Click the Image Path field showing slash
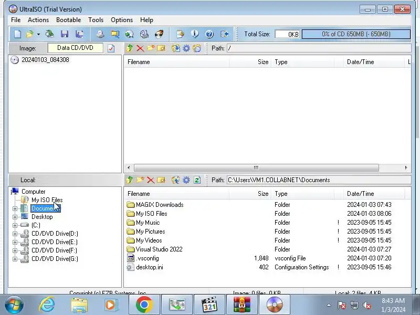Image resolution: width=420 pixels, height=315 pixels. tap(319, 48)
